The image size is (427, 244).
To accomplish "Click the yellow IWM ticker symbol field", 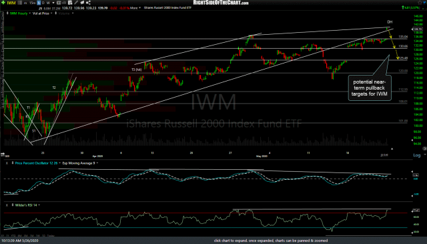I will 11,3.
